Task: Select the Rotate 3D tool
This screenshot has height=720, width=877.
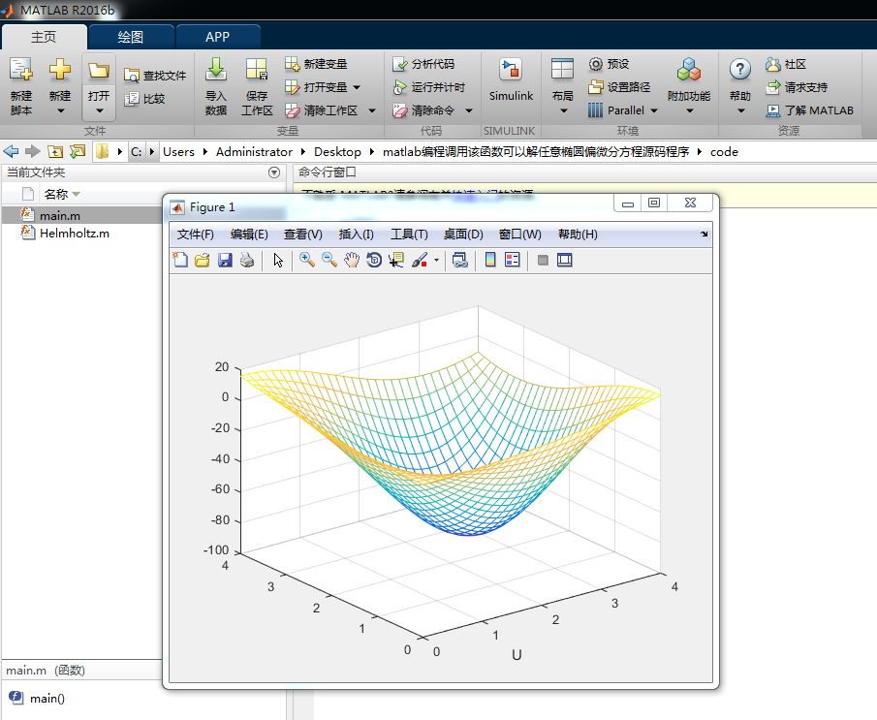Action: [x=374, y=260]
